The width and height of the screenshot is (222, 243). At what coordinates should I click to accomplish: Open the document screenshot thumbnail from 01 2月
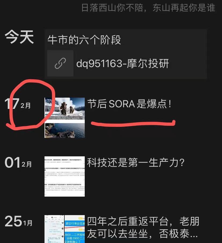[65, 176]
